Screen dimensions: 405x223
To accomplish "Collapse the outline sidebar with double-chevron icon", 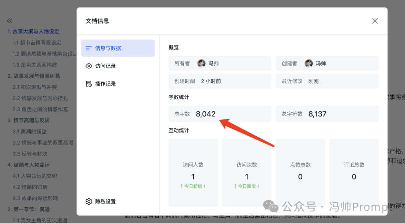I will point(10,21).
